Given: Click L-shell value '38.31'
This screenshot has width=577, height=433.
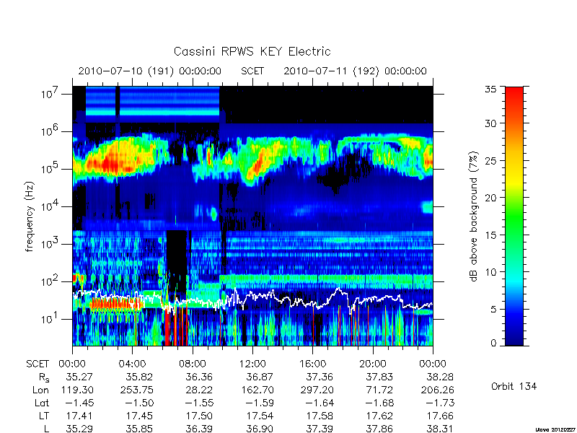Looking at the screenshot, I should pos(439,429).
